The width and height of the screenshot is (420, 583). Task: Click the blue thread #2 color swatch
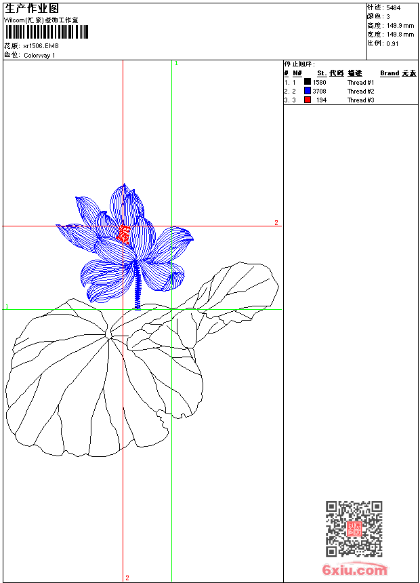pyautogui.click(x=308, y=90)
